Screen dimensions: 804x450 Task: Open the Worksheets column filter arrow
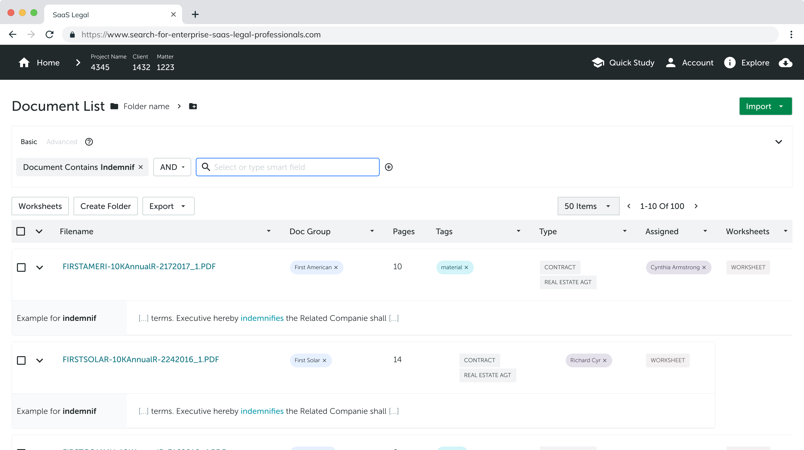pyautogui.click(x=785, y=231)
